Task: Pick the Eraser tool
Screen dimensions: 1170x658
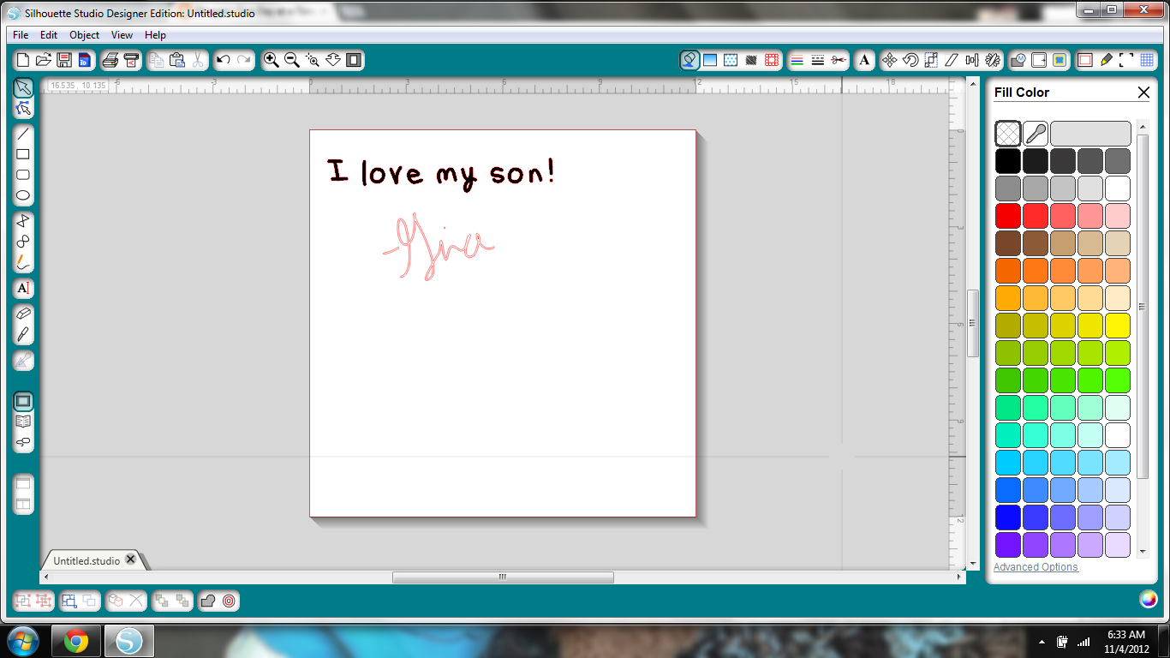Action: point(23,314)
